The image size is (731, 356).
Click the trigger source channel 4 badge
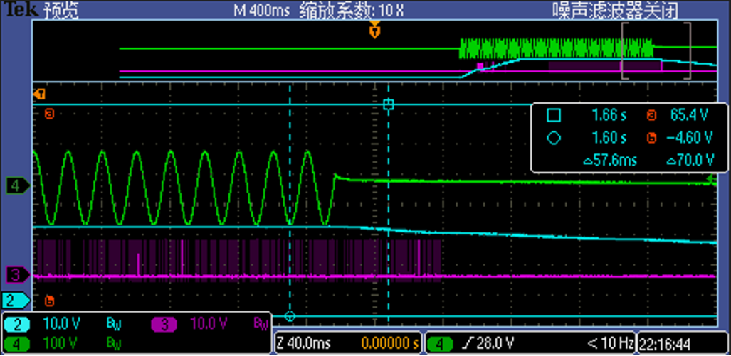[x=440, y=345]
